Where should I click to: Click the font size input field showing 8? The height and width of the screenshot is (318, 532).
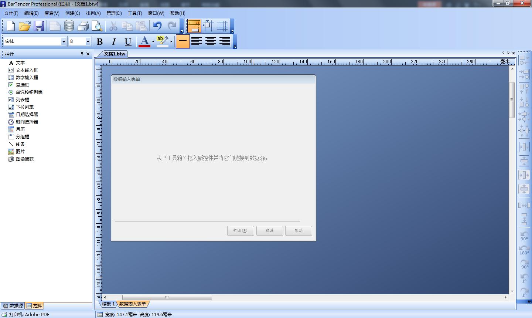point(77,41)
